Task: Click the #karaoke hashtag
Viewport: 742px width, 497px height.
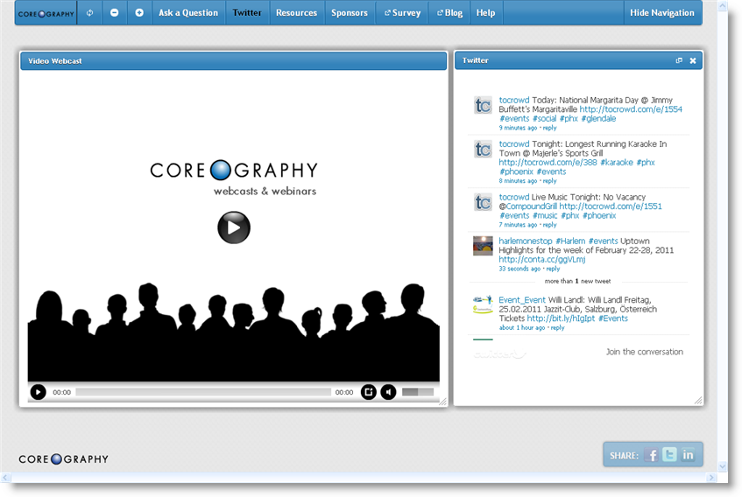Action: click(x=617, y=163)
